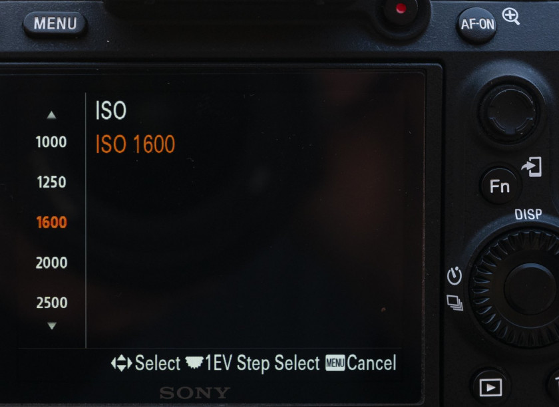Tap the MENU button on camera body

[55, 24]
